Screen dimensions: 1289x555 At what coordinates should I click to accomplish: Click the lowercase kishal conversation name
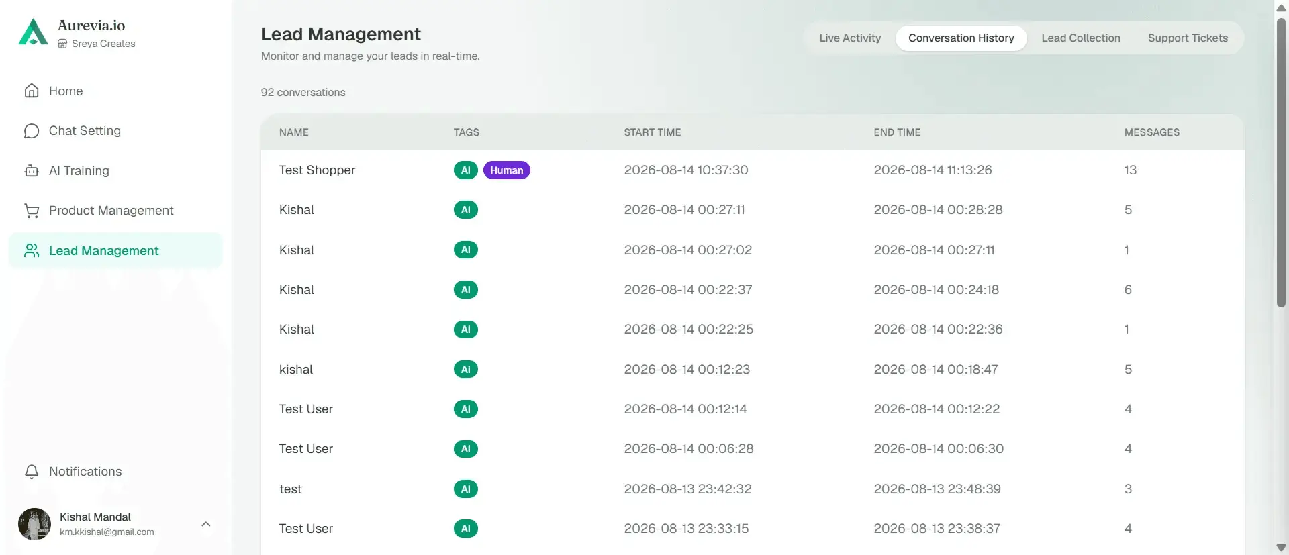click(296, 370)
